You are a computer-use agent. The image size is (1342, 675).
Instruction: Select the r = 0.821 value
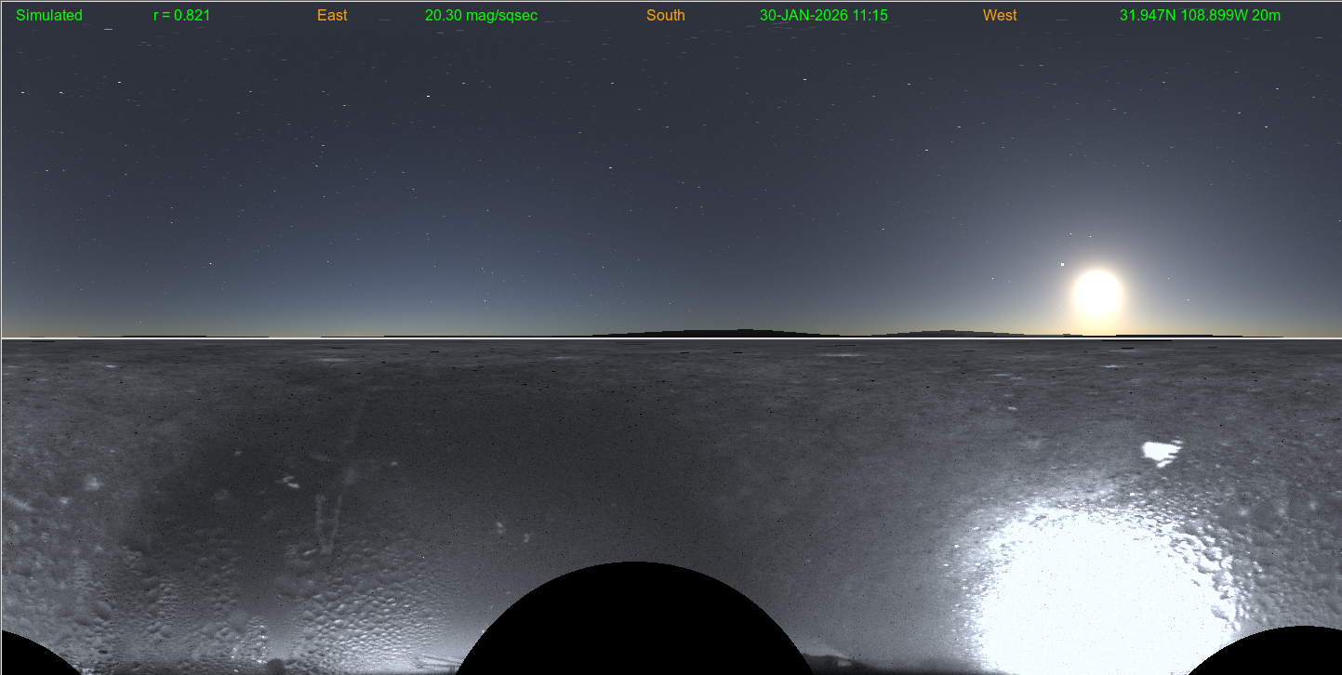pos(181,16)
